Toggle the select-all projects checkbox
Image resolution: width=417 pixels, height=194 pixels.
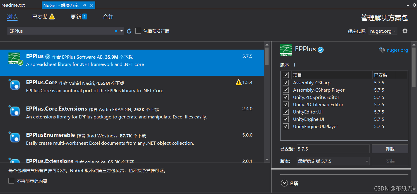(286, 75)
